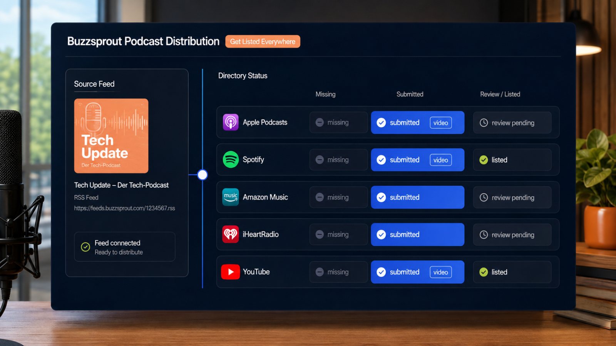Click submitted checkmark icon for Amazon Music
The image size is (616, 346).
tap(381, 197)
